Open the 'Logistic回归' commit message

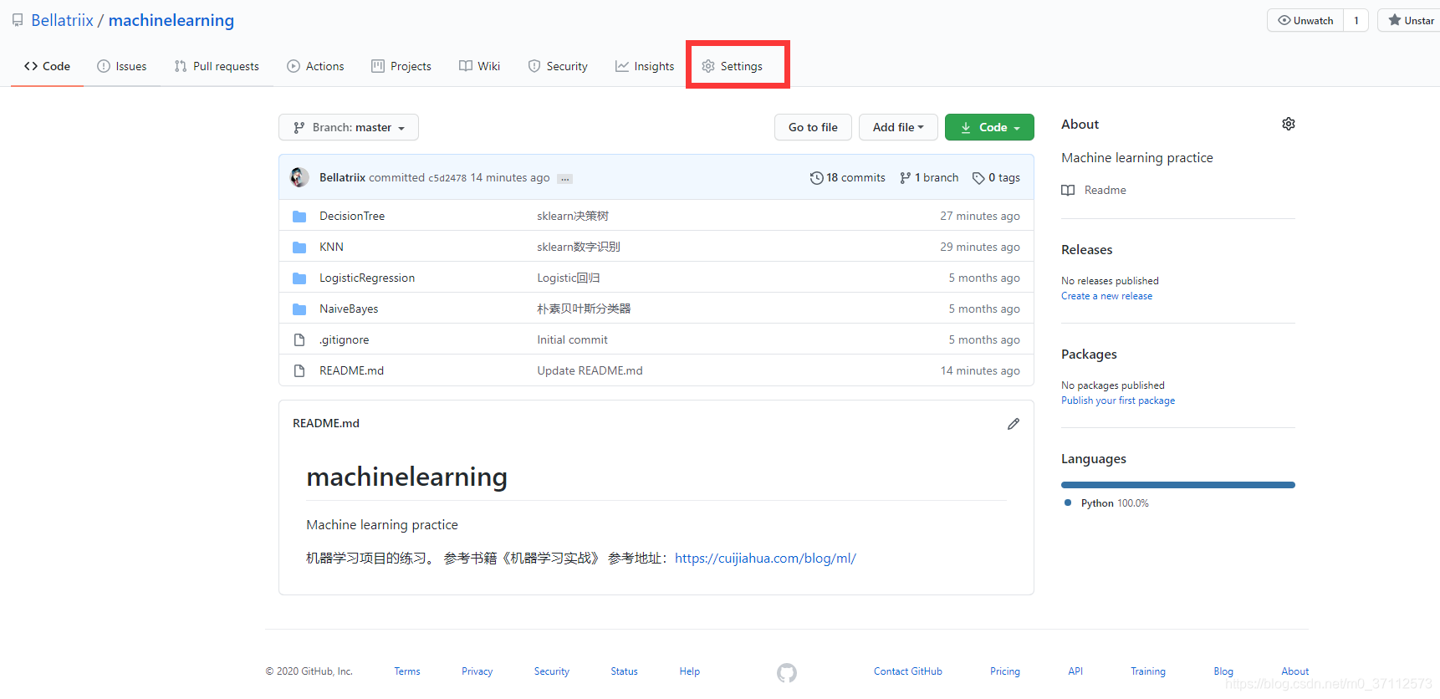[x=569, y=278]
